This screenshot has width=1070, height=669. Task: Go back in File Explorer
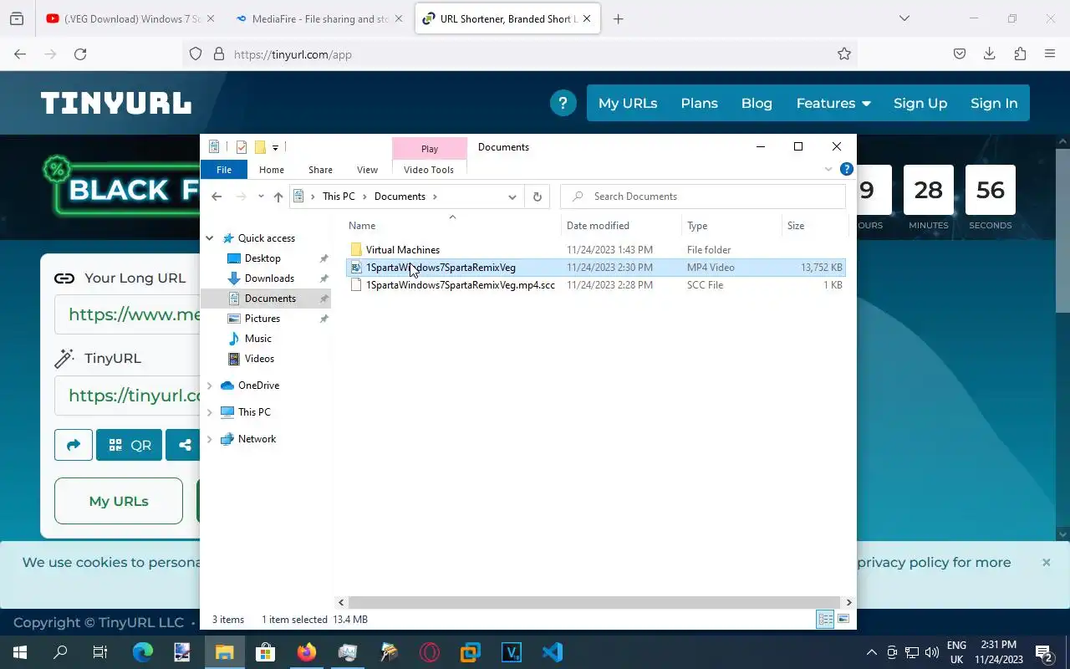coord(217,197)
